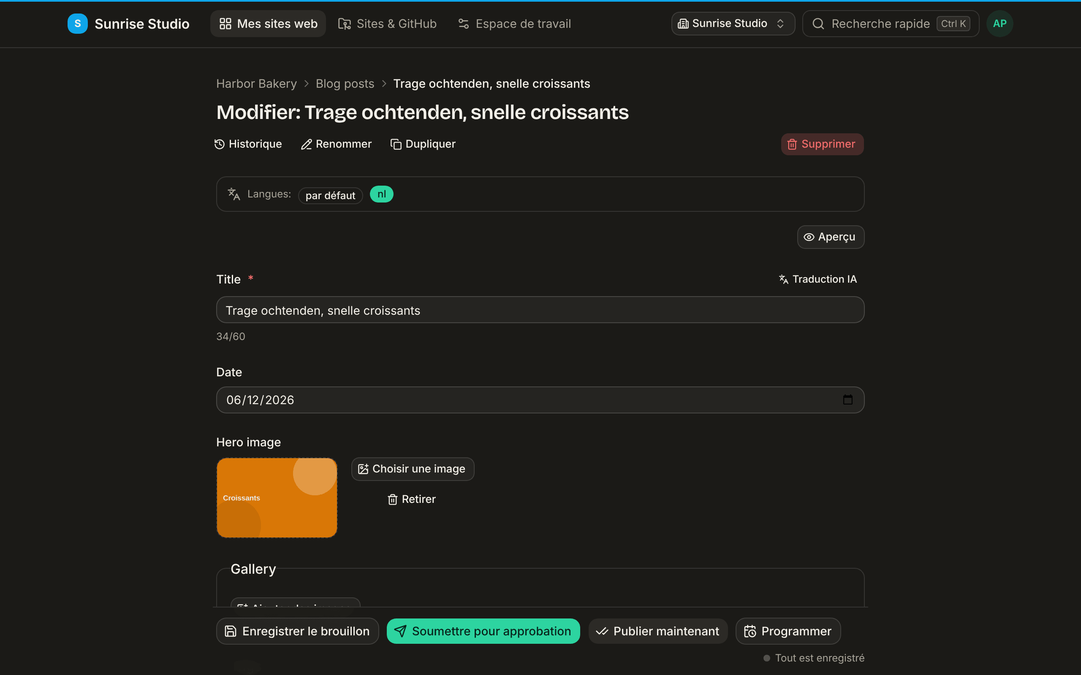Delete the post with Supprimer
1081x675 pixels.
click(x=822, y=144)
